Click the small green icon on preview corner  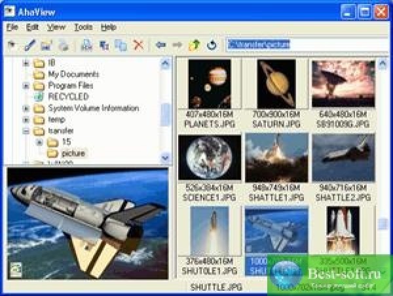tap(16, 269)
